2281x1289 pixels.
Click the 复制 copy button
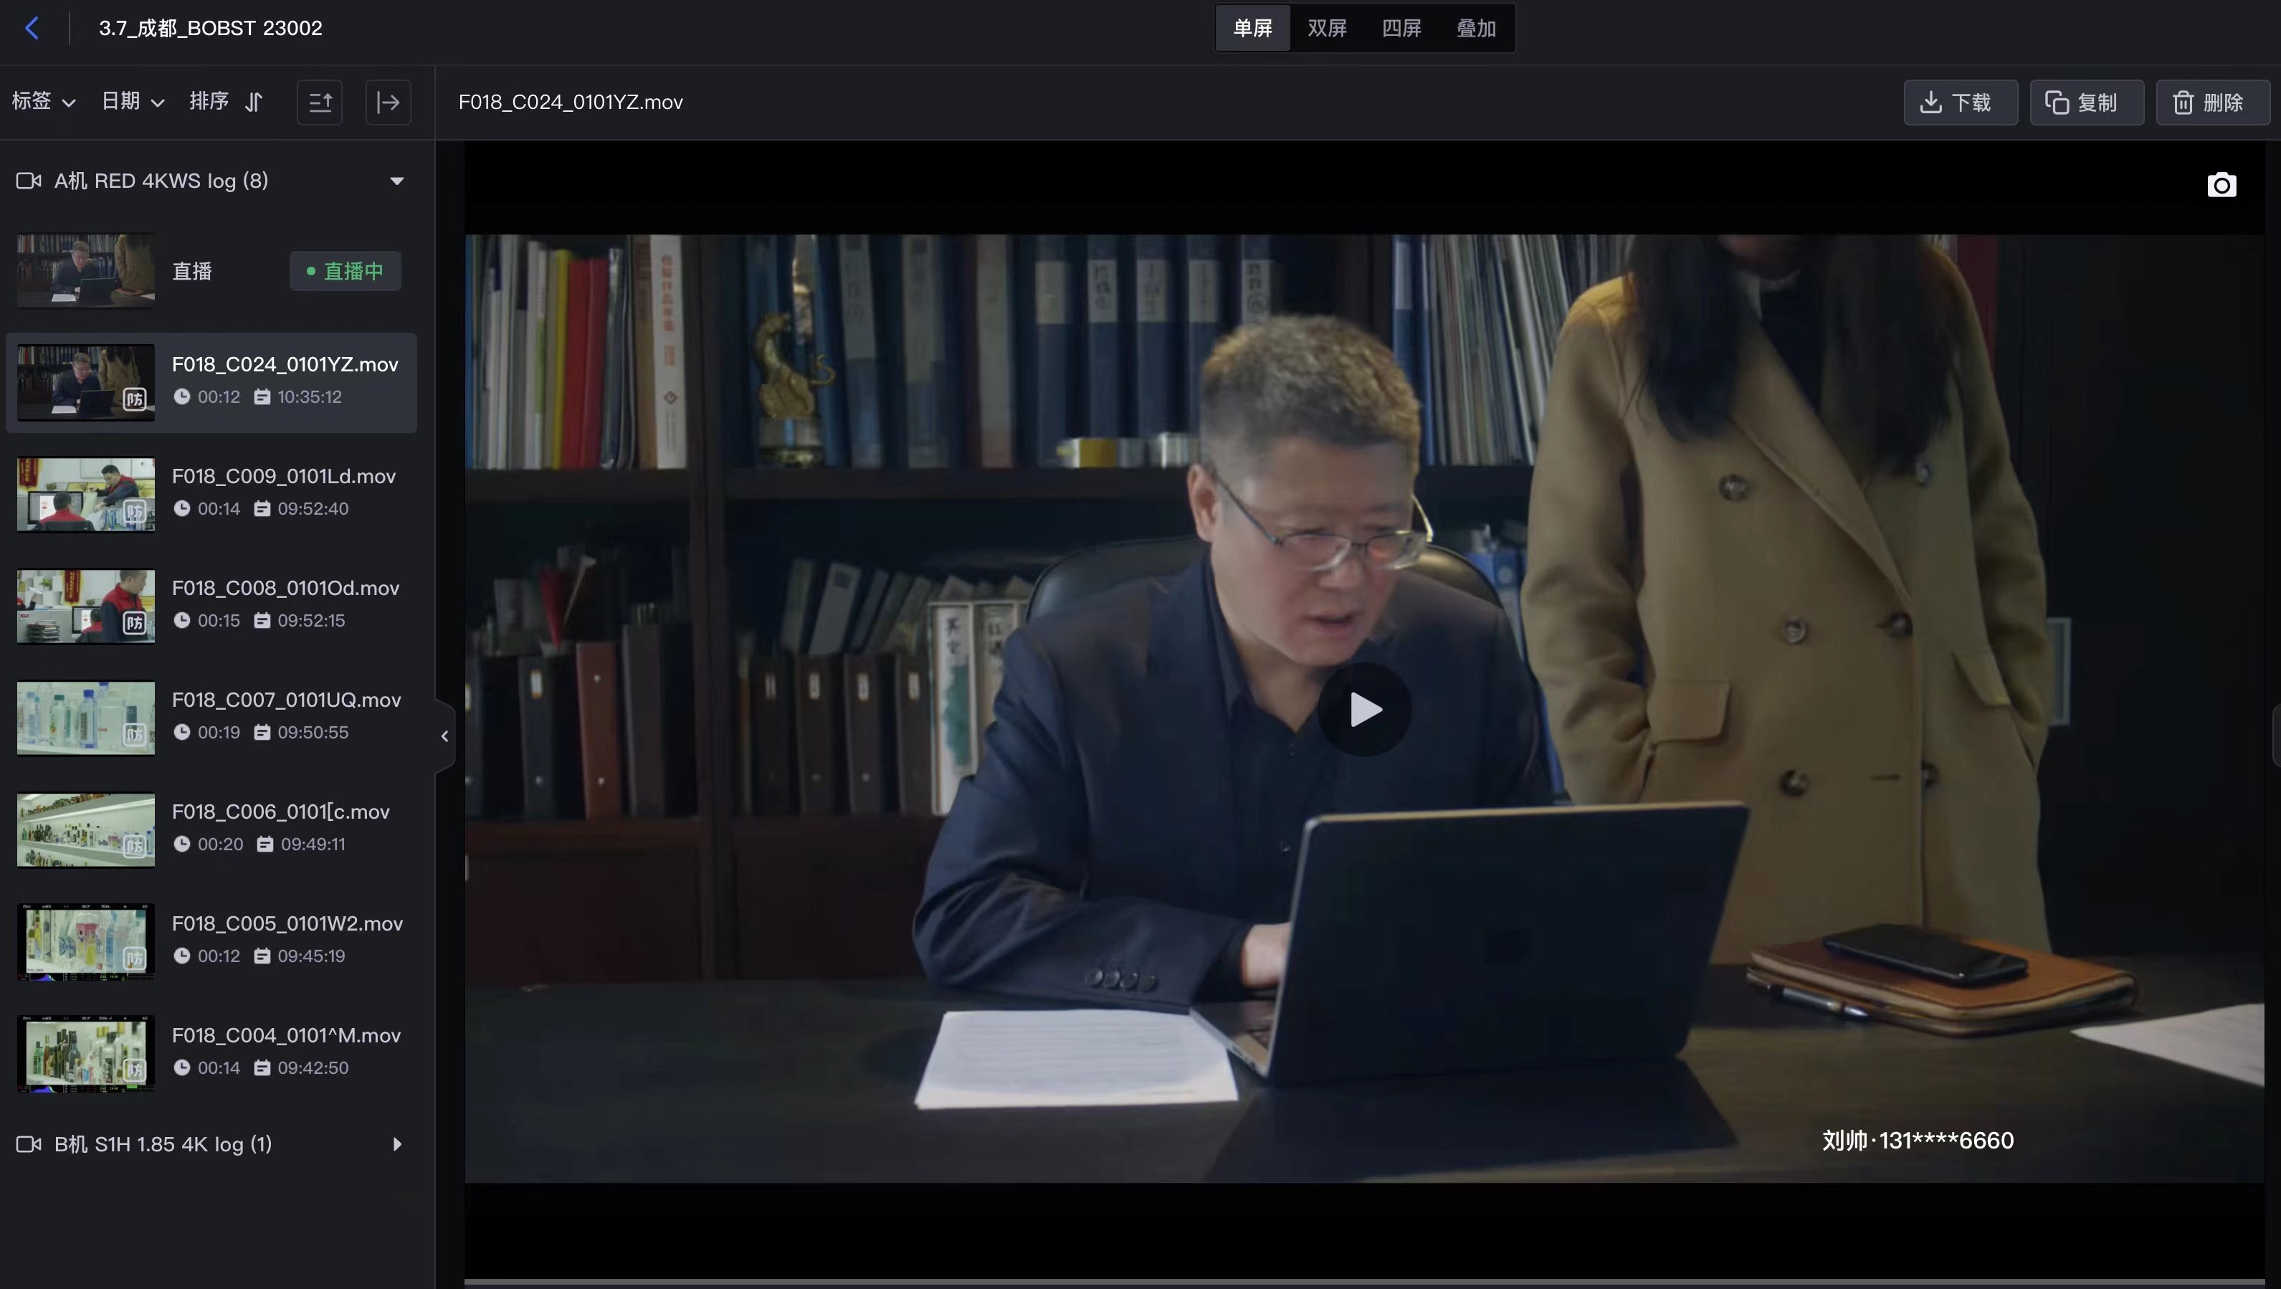2086,103
